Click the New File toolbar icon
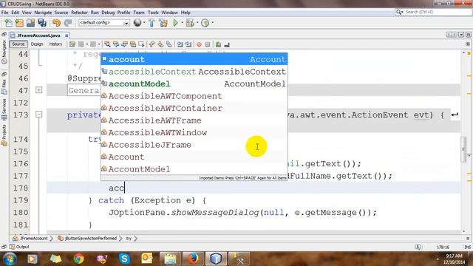 coord(8,23)
